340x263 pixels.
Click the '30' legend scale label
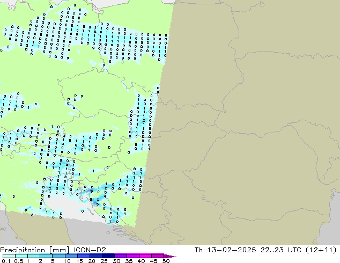click(x=116, y=261)
